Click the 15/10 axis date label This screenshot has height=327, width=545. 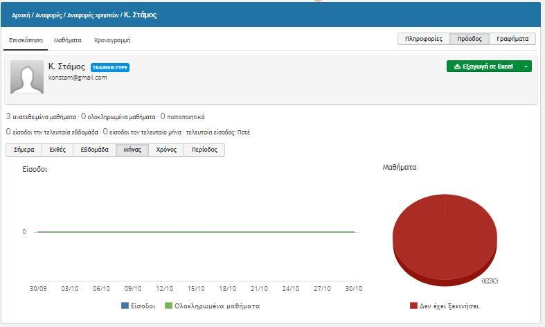click(x=196, y=289)
